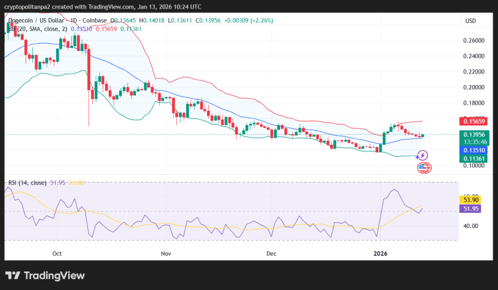498x290 pixels.
Task: Click the purple lightning bolt event icon
Action: pos(423,156)
